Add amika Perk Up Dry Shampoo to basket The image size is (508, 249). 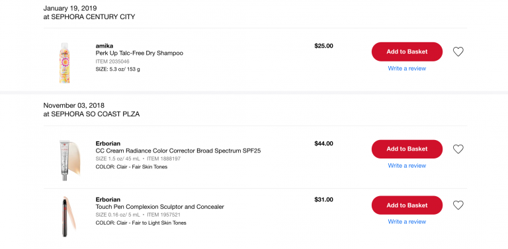point(407,52)
